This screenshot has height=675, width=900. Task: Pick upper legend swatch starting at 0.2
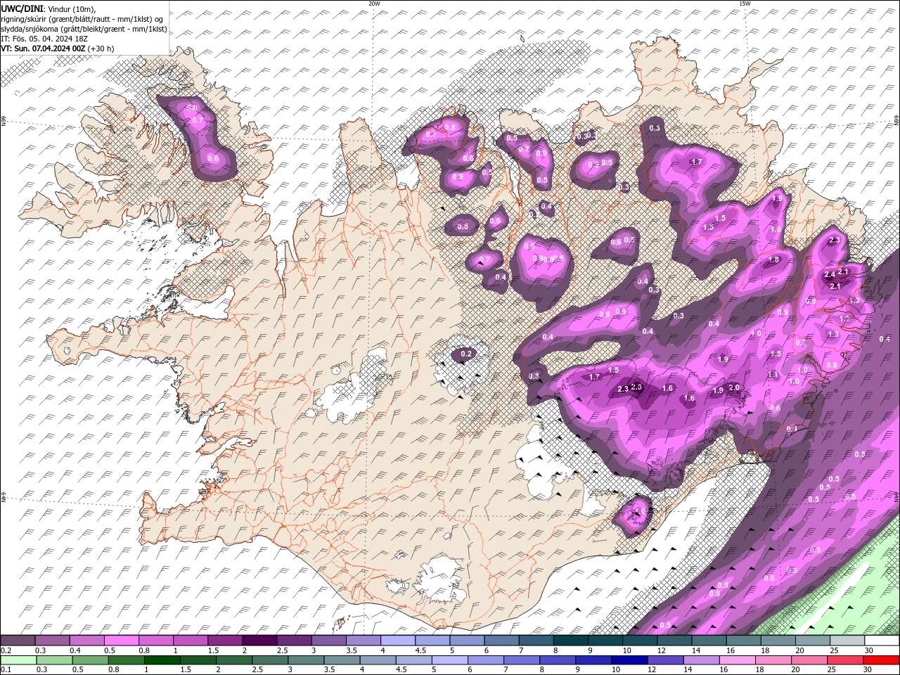click(18, 641)
